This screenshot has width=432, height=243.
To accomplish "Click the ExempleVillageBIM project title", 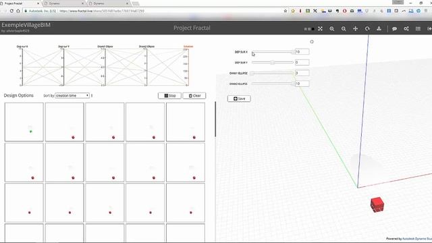I will [26, 25].
